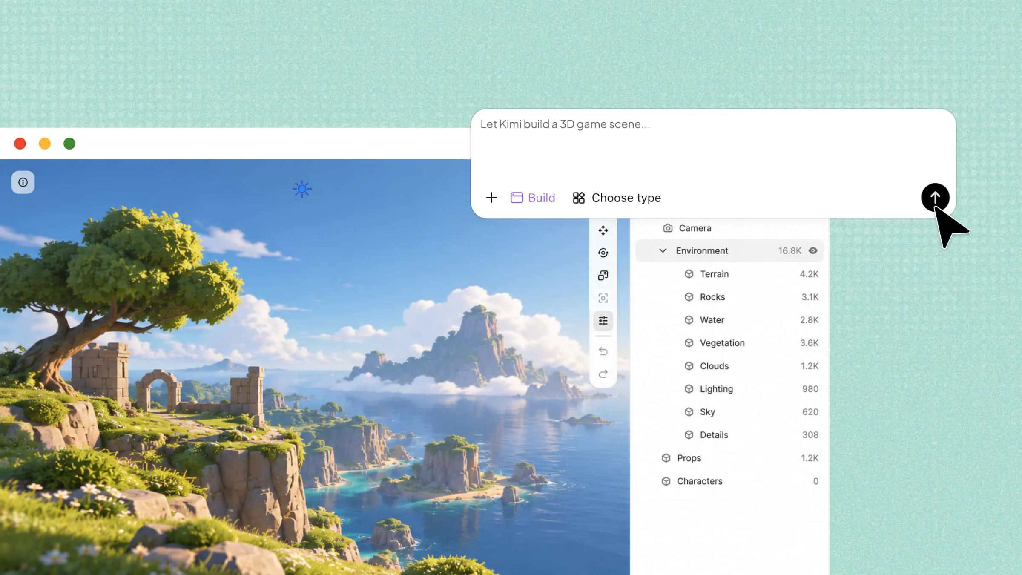
Task: Click the cube icon beside Characters
Action: point(666,481)
